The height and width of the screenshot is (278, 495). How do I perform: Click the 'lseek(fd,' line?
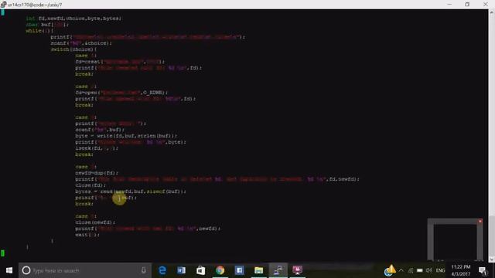pyautogui.click(x=97, y=148)
